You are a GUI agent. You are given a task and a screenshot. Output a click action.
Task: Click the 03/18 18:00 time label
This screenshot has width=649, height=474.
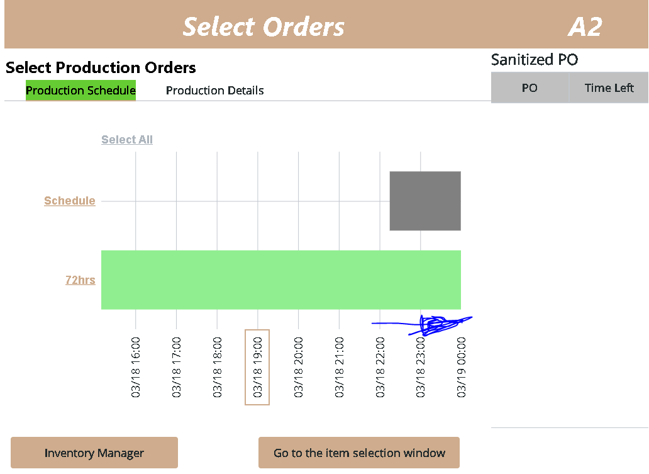[217, 367]
